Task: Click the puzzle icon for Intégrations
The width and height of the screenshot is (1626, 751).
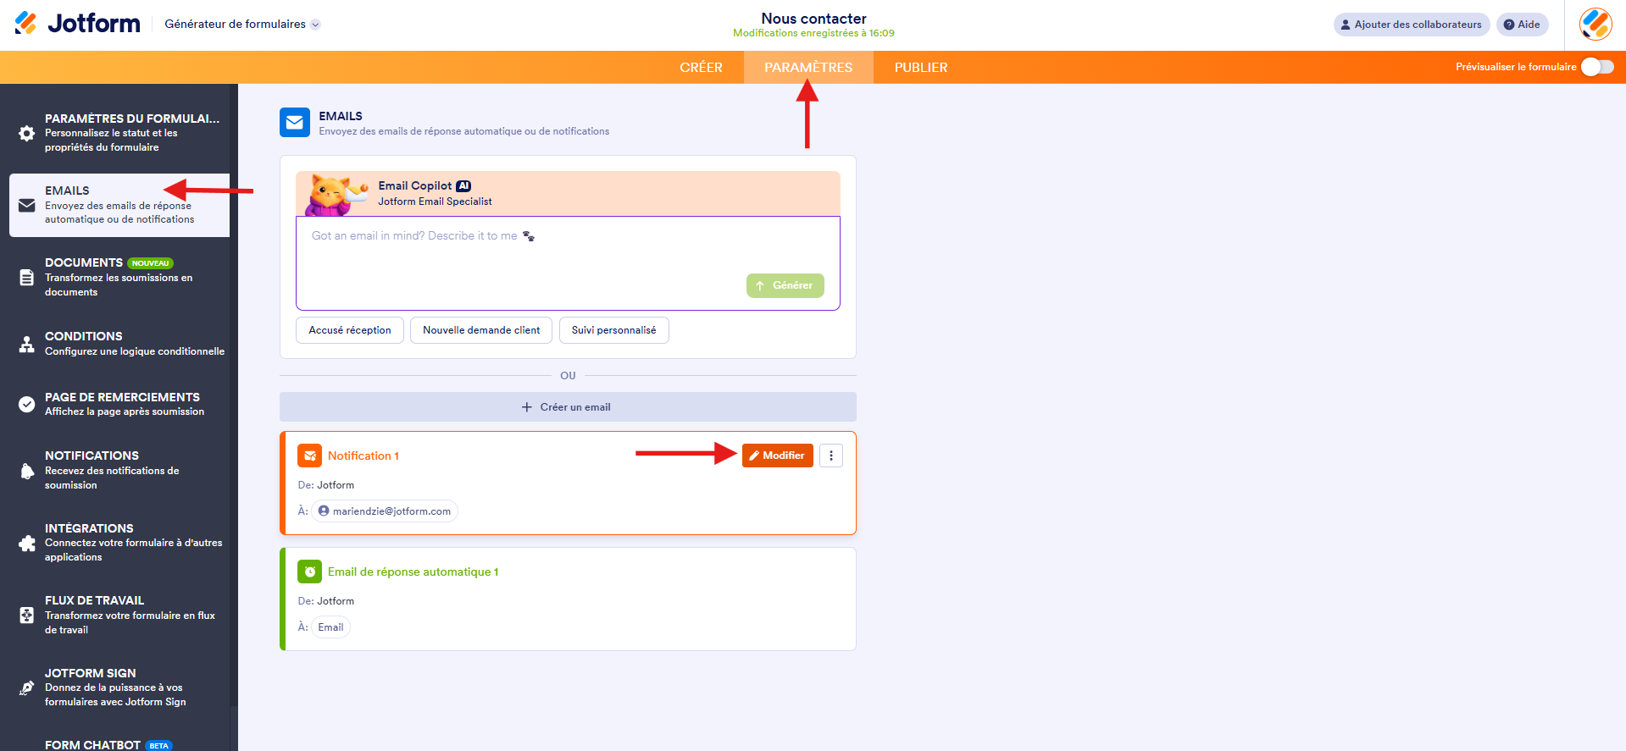Action: pyautogui.click(x=27, y=543)
